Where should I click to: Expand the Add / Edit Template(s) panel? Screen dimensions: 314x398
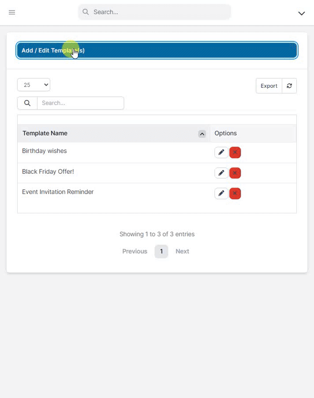pyautogui.click(x=157, y=50)
